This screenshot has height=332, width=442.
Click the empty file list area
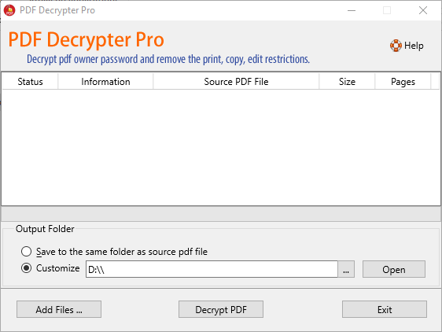tap(221, 147)
